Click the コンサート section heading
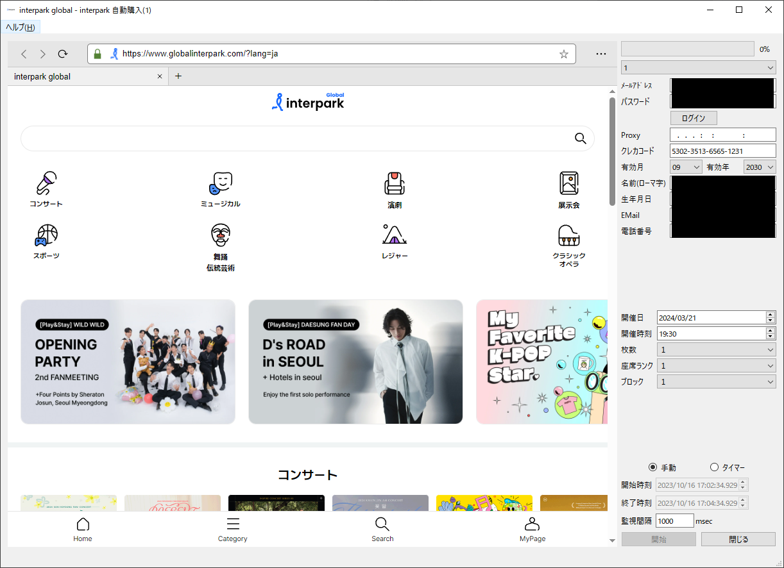The width and height of the screenshot is (784, 568). tap(307, 475)
